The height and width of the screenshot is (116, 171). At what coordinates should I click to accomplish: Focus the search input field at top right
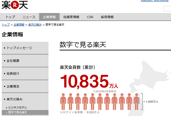(167, 9)
